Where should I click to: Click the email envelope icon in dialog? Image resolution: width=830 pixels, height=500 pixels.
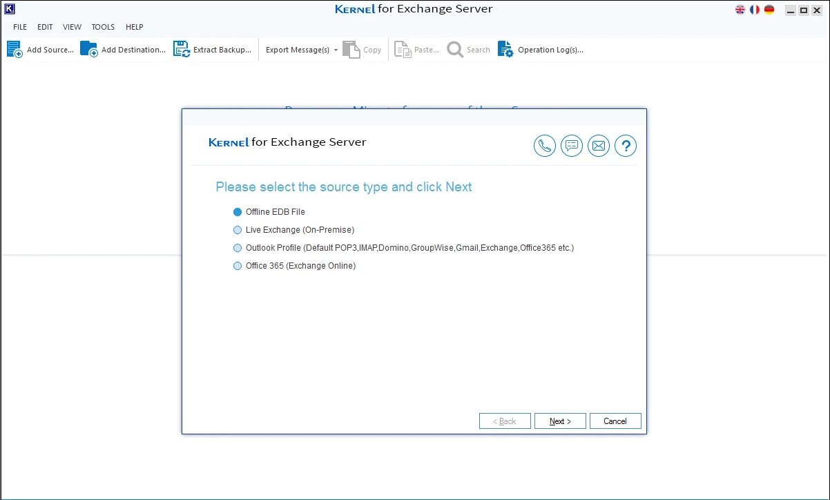[x=599, y=146]
